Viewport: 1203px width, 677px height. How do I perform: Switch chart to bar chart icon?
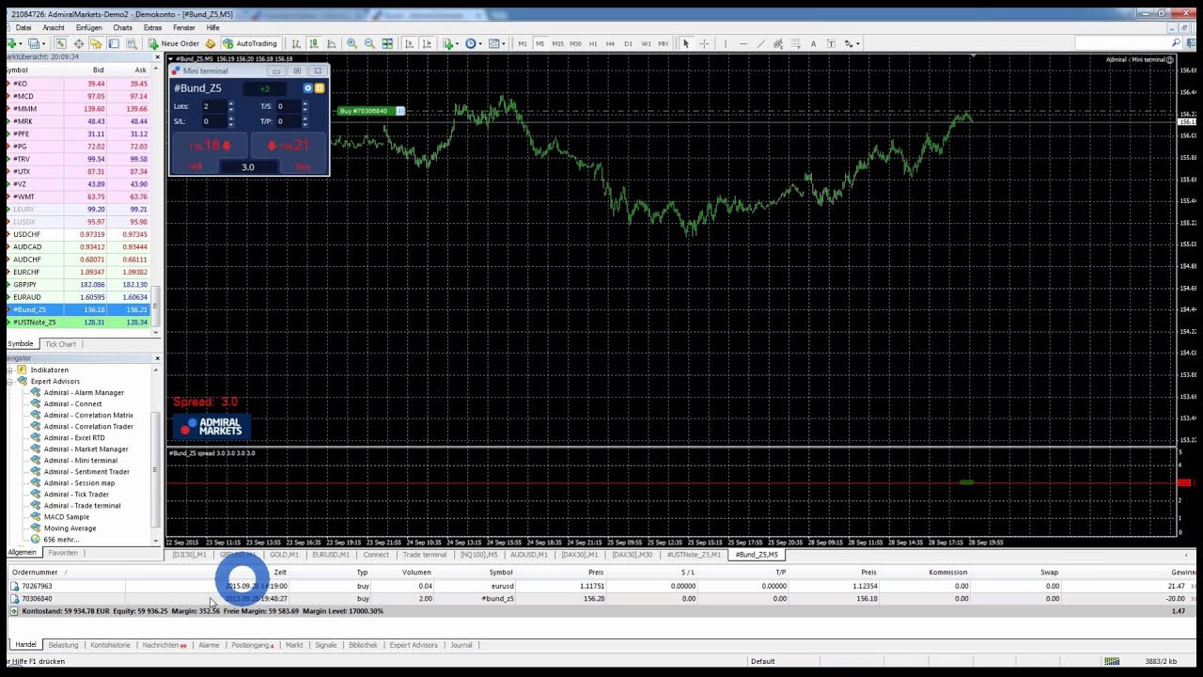click(x=296, y=43)
